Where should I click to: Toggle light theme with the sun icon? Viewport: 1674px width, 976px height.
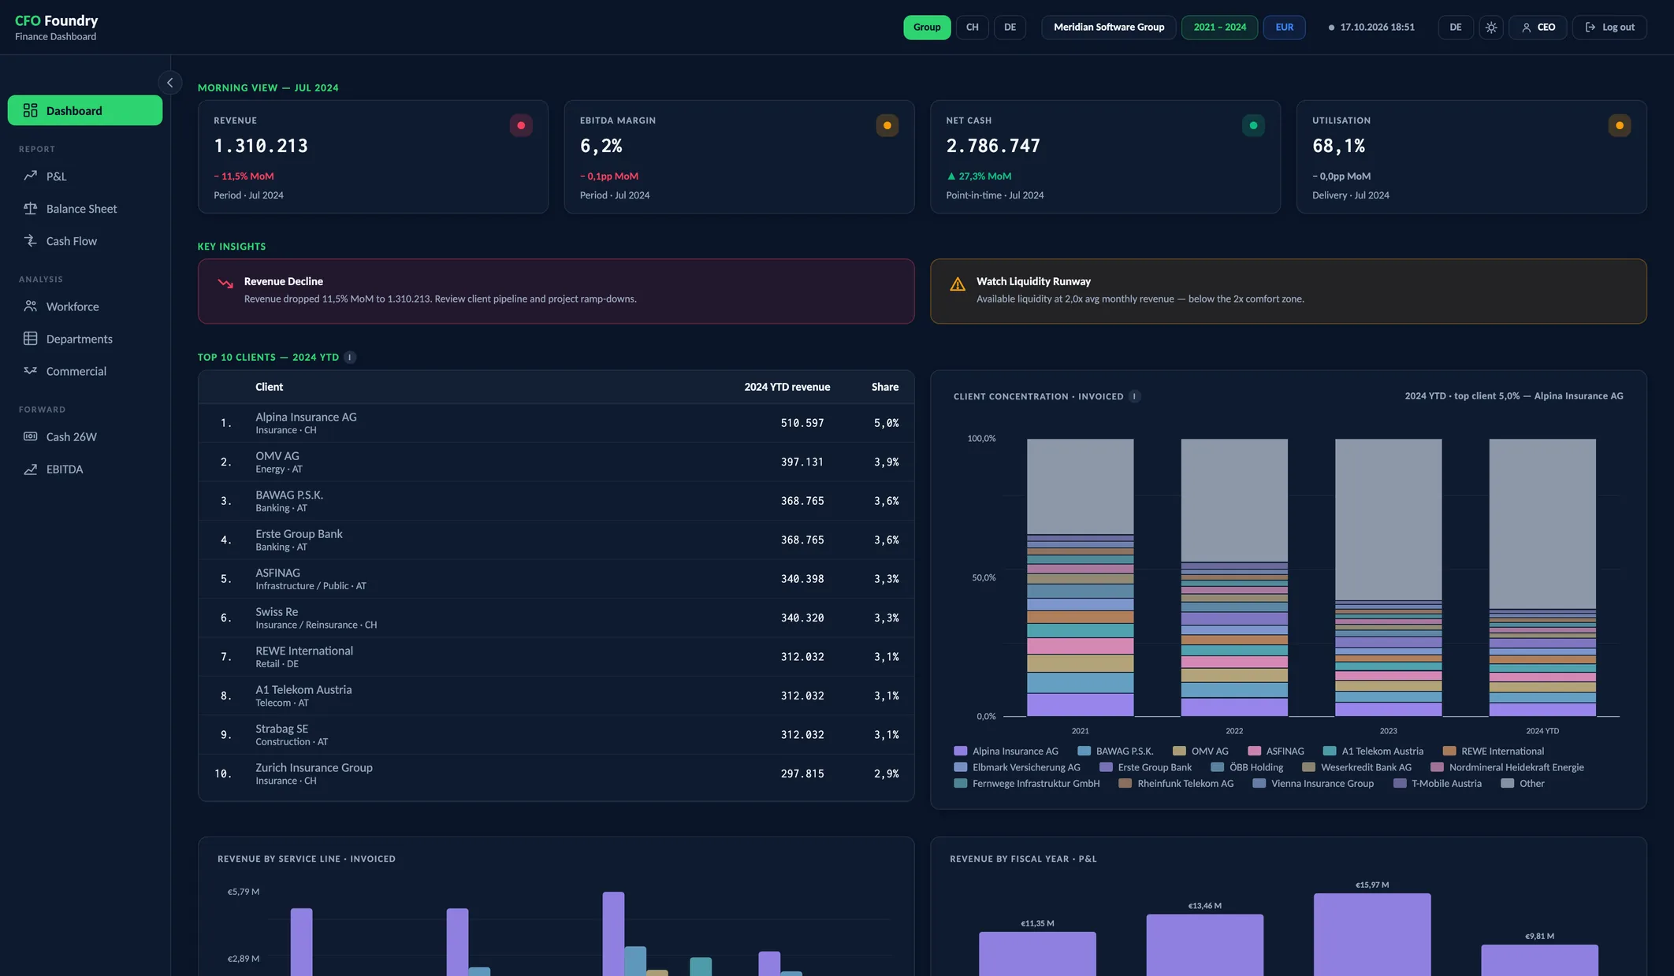[x=1491, y=27]
